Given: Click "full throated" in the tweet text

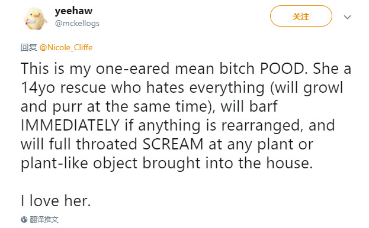Looking at the screenshot, I should pos(93,144).
